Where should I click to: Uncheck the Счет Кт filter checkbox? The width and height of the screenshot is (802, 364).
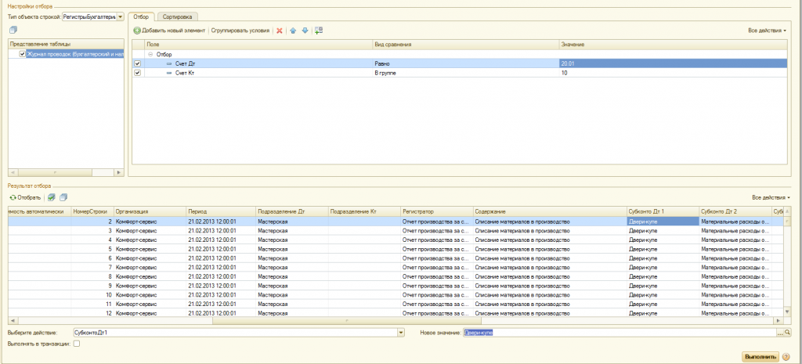137,73
